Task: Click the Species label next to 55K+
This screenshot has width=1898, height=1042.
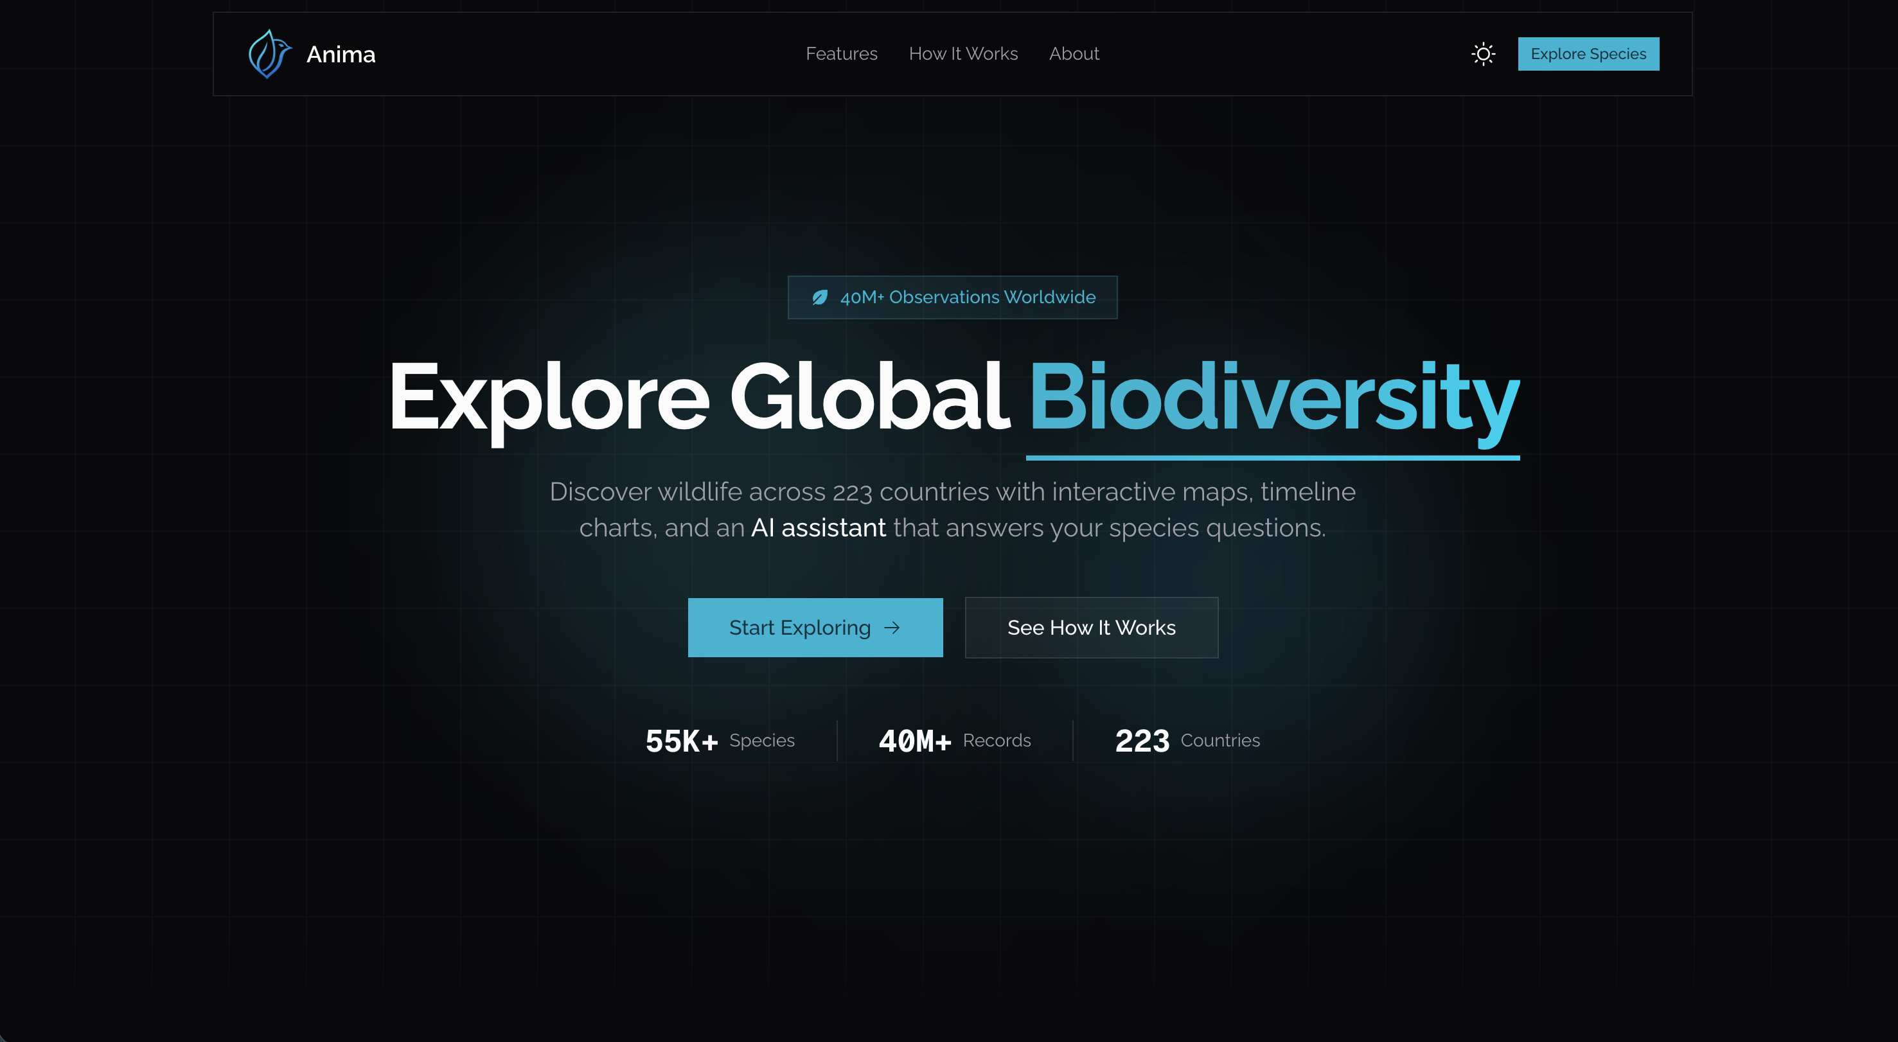Action: pos(762,740)
